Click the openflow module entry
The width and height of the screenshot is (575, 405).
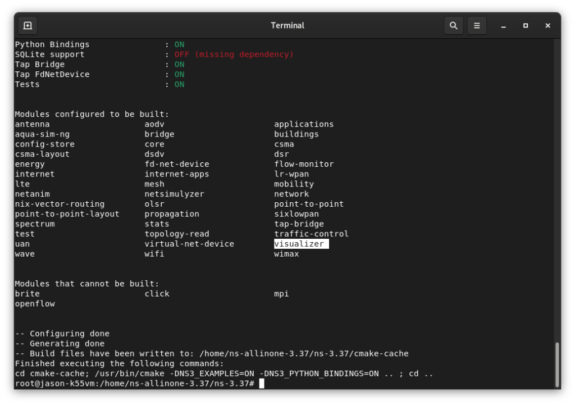pos(34,303)
